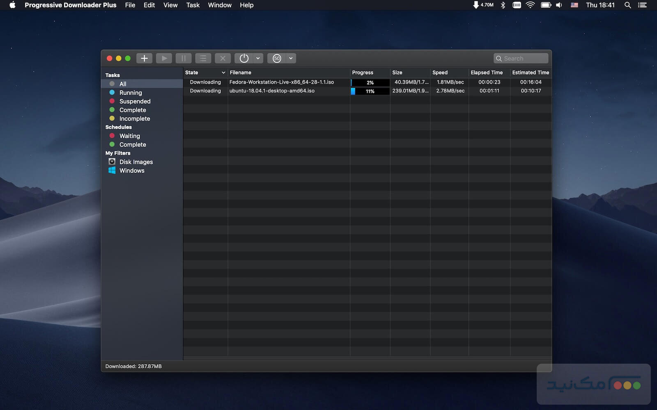Open the Window menu
Image resolution: width=657 pixels, height=410 pixels.
(x=219, y=5)
